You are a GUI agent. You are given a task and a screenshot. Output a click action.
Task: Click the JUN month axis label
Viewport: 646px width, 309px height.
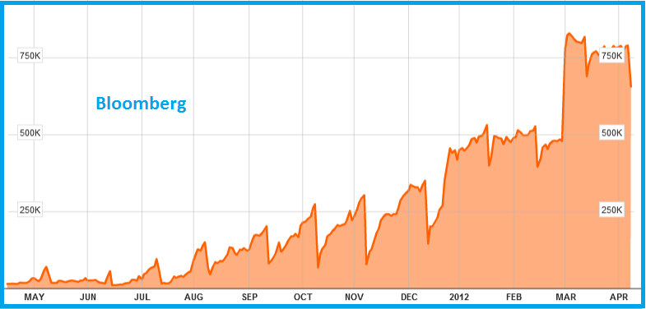88,297
